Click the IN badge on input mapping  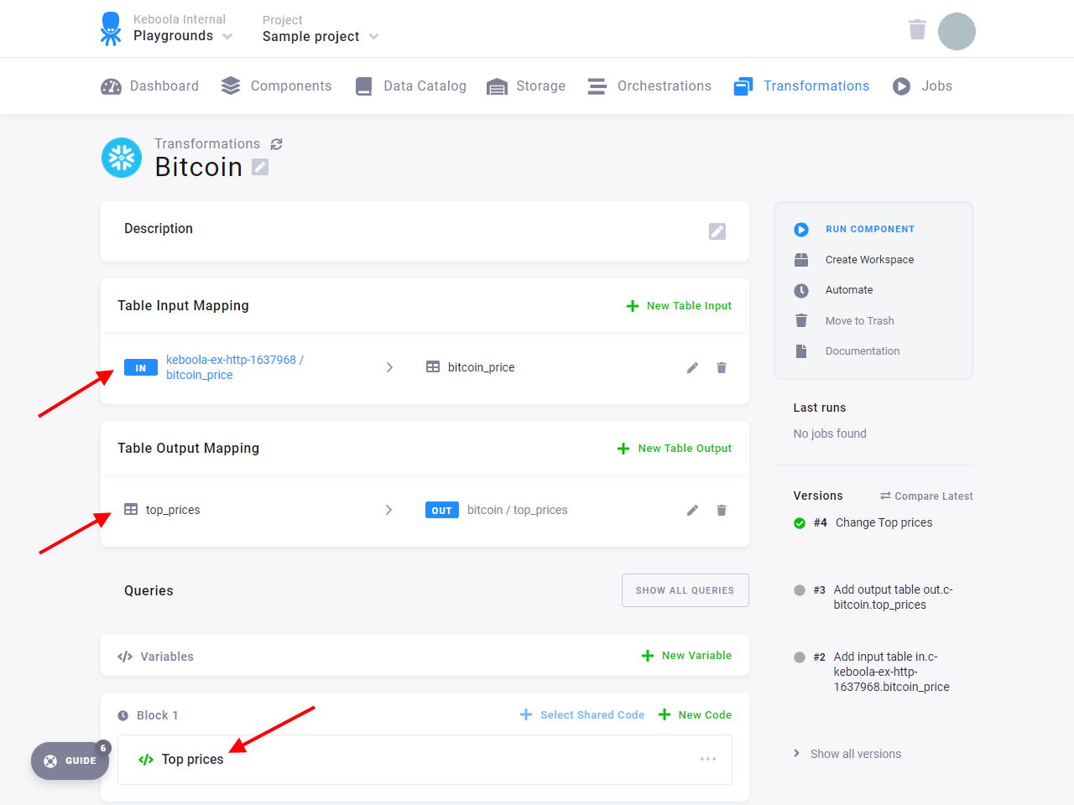pyautogui.click(x=141, y=367)
